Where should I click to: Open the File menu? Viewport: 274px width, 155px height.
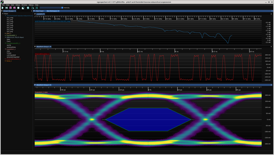3,5
